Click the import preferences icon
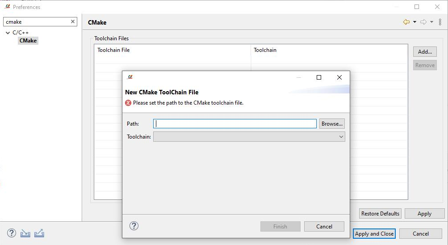Image resolution: width=448 pixels, height=245 pixels. tap(25, 233)
